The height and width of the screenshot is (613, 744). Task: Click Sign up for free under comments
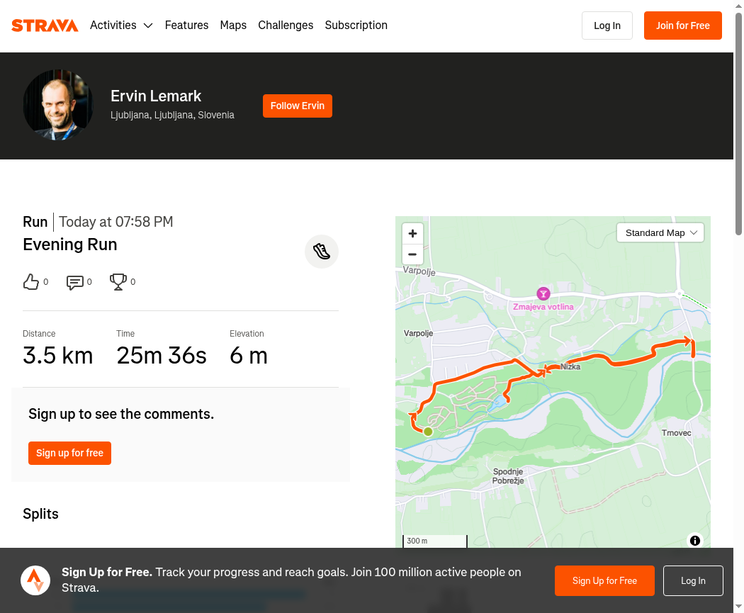point(69,453)
